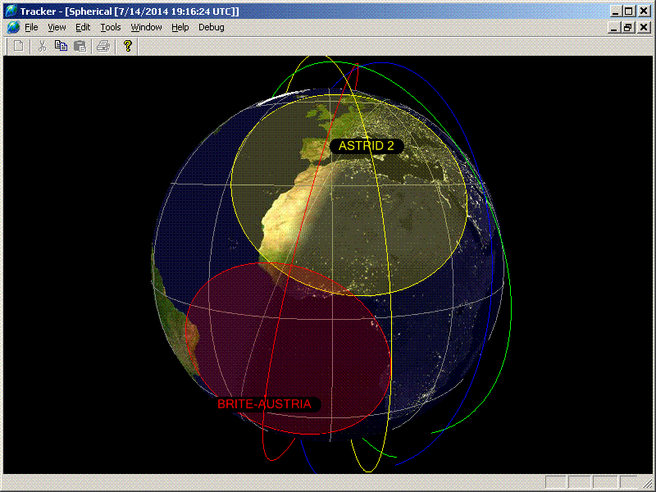This screenshot has height=492, width=656.
Task: Open the Edit menu
Action: tap(83, 28)
